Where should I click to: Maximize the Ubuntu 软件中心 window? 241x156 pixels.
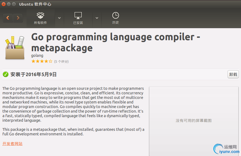pos(14,4)
